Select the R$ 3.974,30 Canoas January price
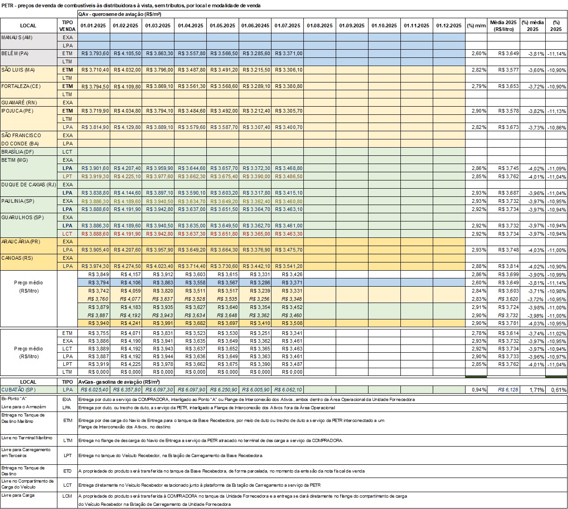The image size is (568, 509). 94,266
